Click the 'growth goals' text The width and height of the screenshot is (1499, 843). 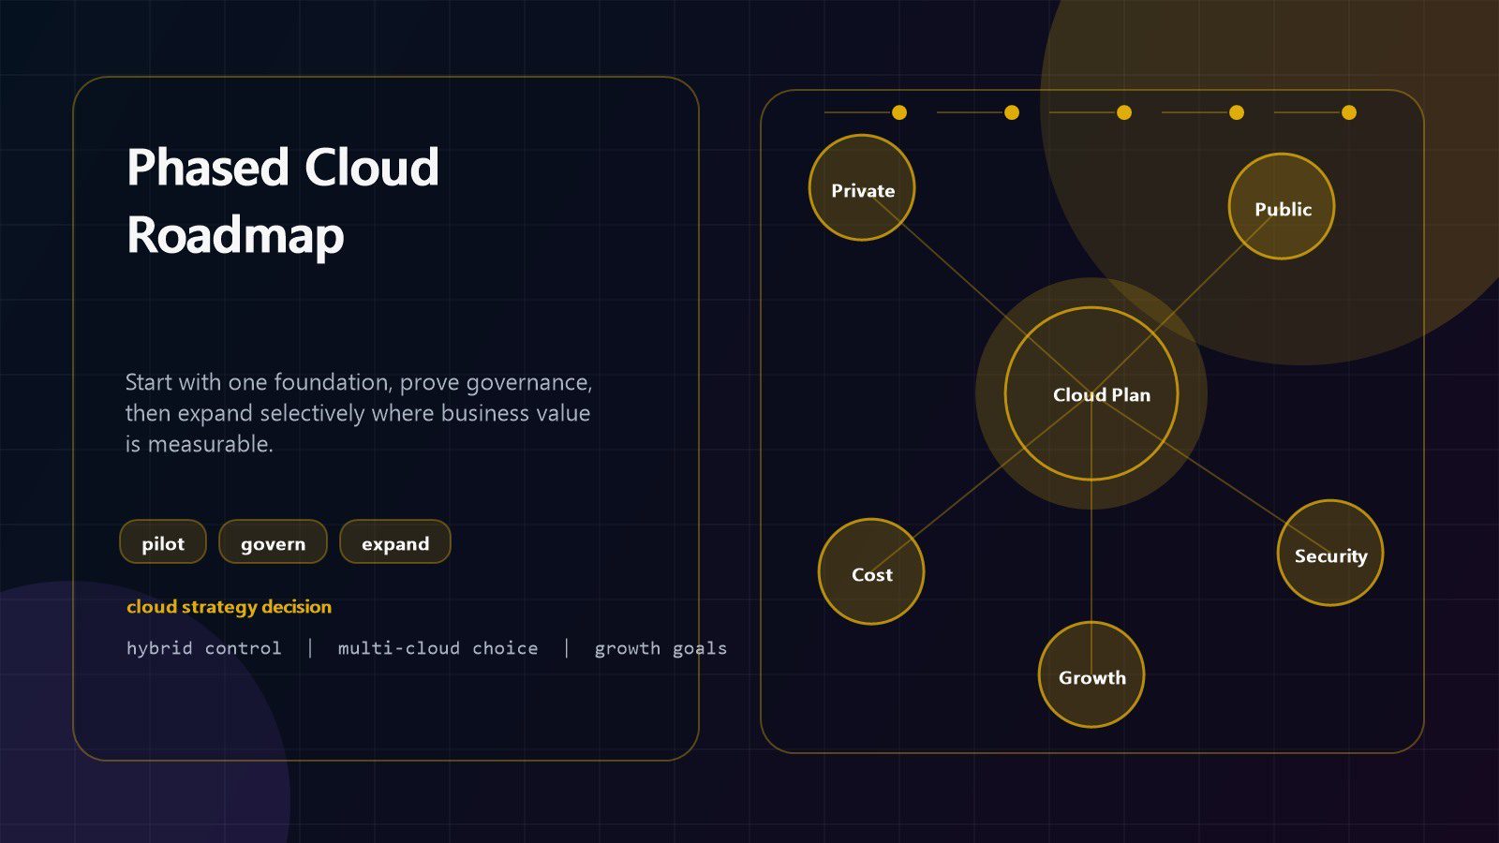tap(660, 648)
